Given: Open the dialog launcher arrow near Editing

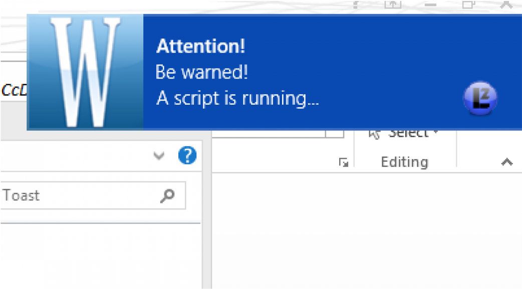Looking at the screenshot, I should 344,162.
